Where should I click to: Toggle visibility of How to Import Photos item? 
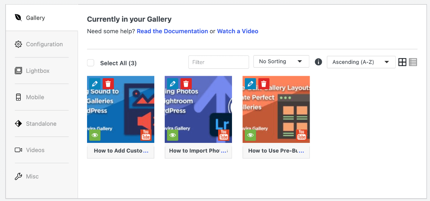[x=173, y=135]
